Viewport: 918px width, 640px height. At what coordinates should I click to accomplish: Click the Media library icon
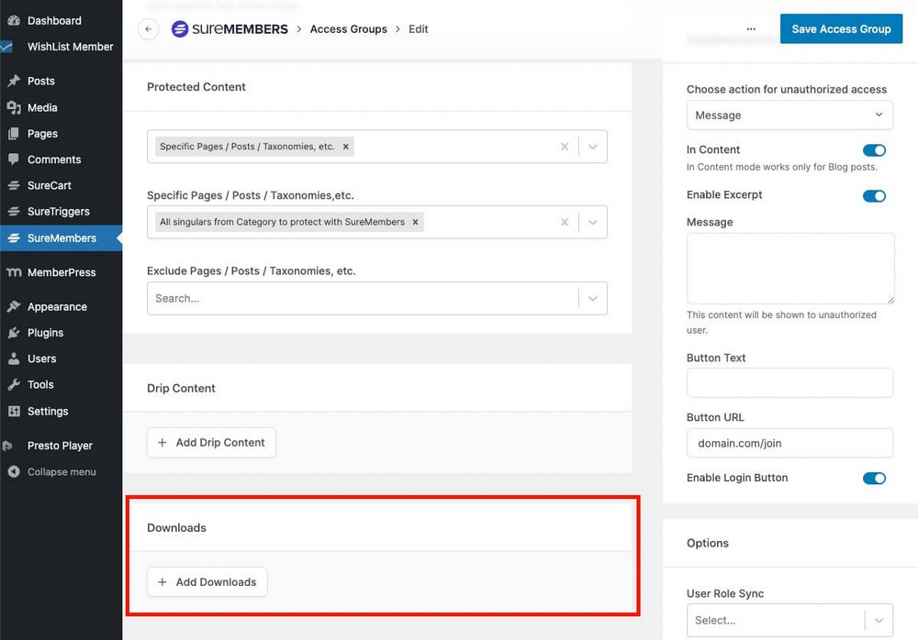click(14, 107)
